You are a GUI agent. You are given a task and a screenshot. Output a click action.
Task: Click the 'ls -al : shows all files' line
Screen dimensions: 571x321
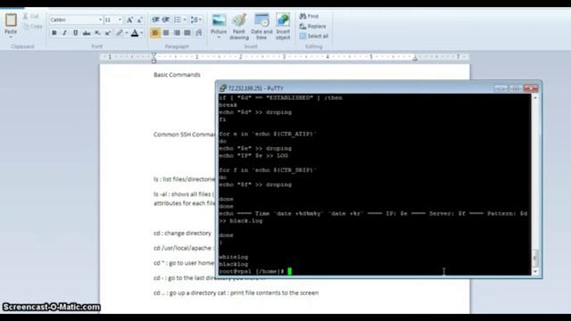coord(184,194)
